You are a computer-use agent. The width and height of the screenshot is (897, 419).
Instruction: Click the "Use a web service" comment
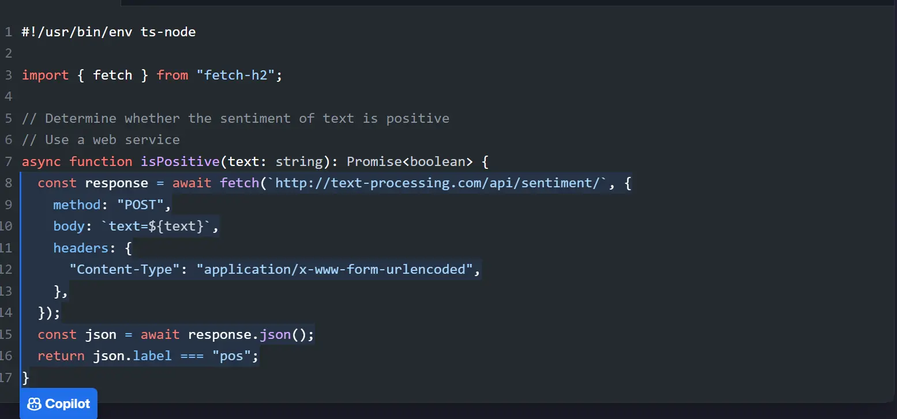101,139
